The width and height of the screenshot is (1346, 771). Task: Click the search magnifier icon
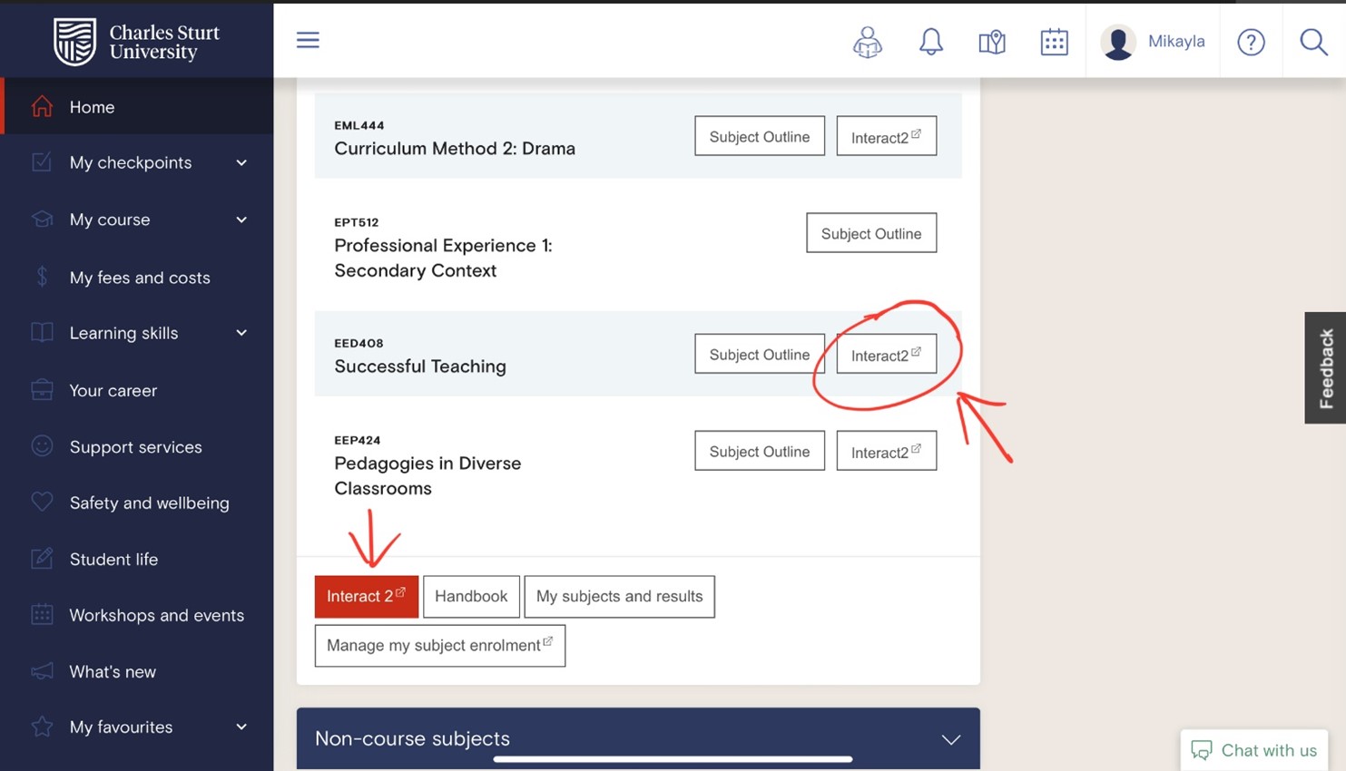point(1312,42)
